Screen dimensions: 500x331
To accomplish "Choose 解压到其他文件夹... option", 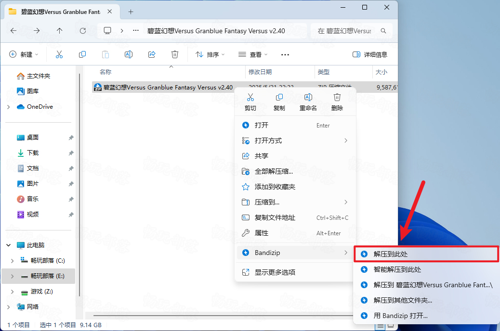I will [426, 300].
